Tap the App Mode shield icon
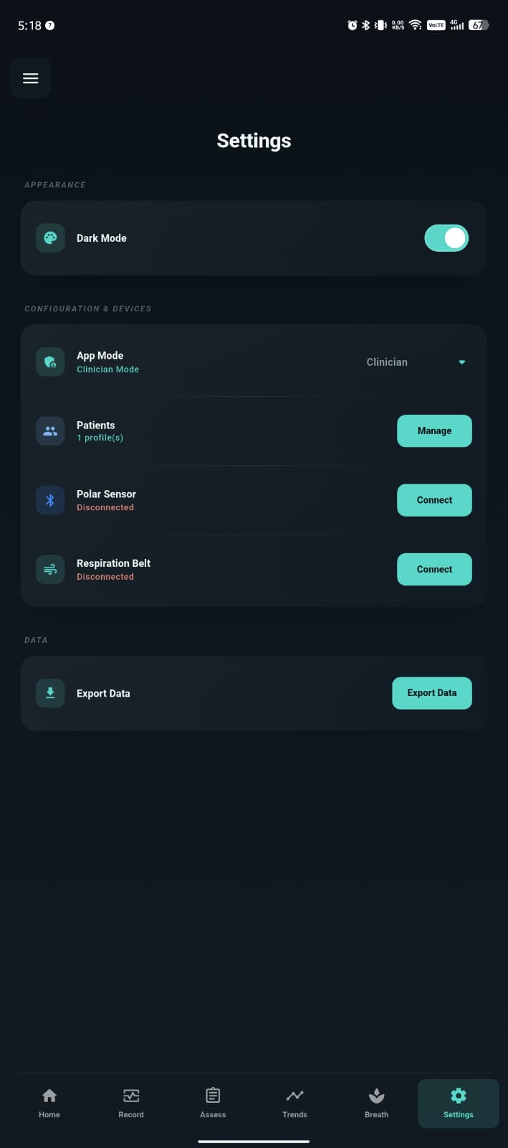This screenshot has height=1148, width=508. (x=50, y=362)
